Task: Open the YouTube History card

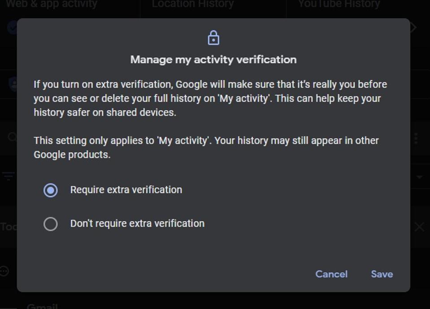Action: pyautogui.click(x=339, y=5)
